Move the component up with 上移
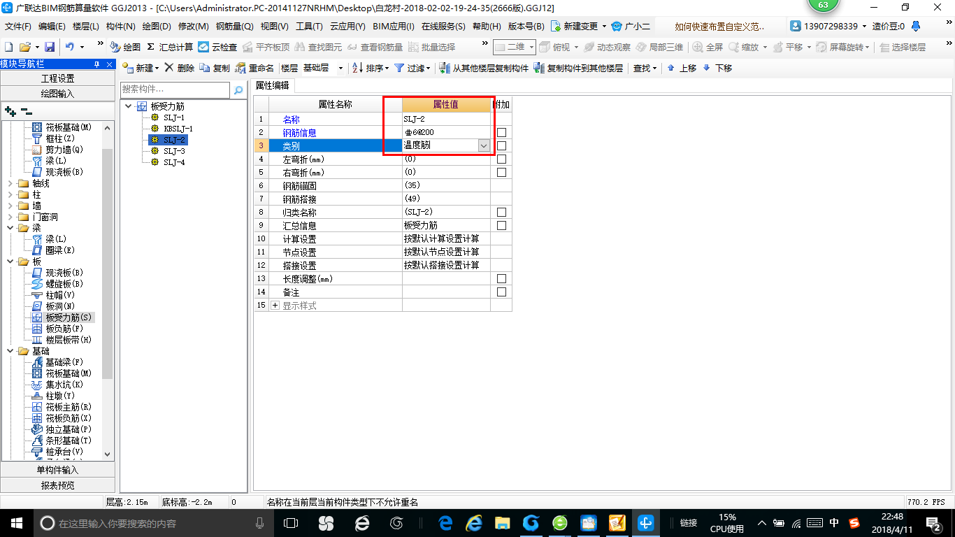Screen dimensions: 955x537 (682, 68)
